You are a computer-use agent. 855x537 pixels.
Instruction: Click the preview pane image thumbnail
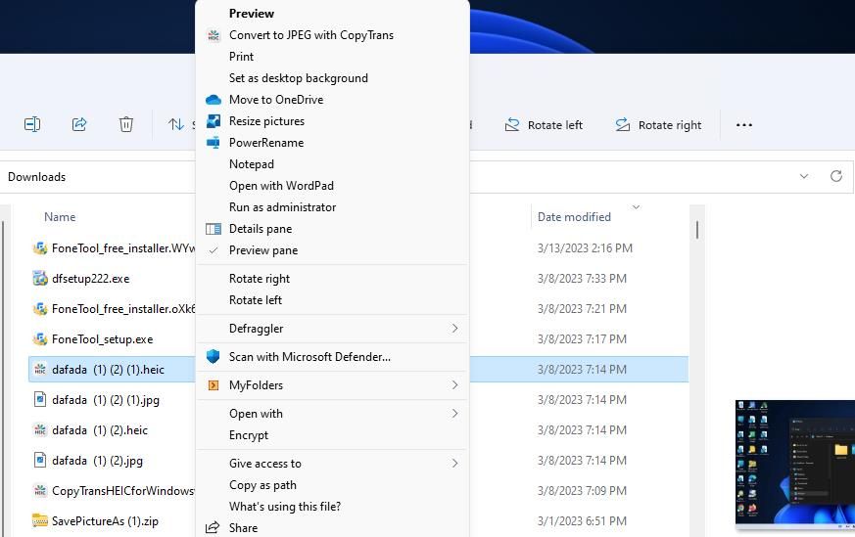(794, 465)
